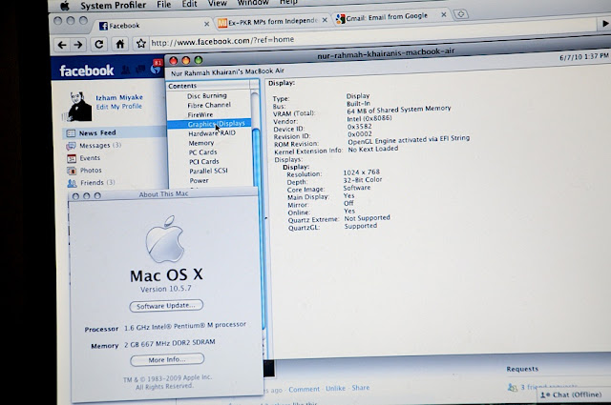This screenshot has height=405, width=611.
Task: Click Edit My Profile link
Action: (118, 107)
